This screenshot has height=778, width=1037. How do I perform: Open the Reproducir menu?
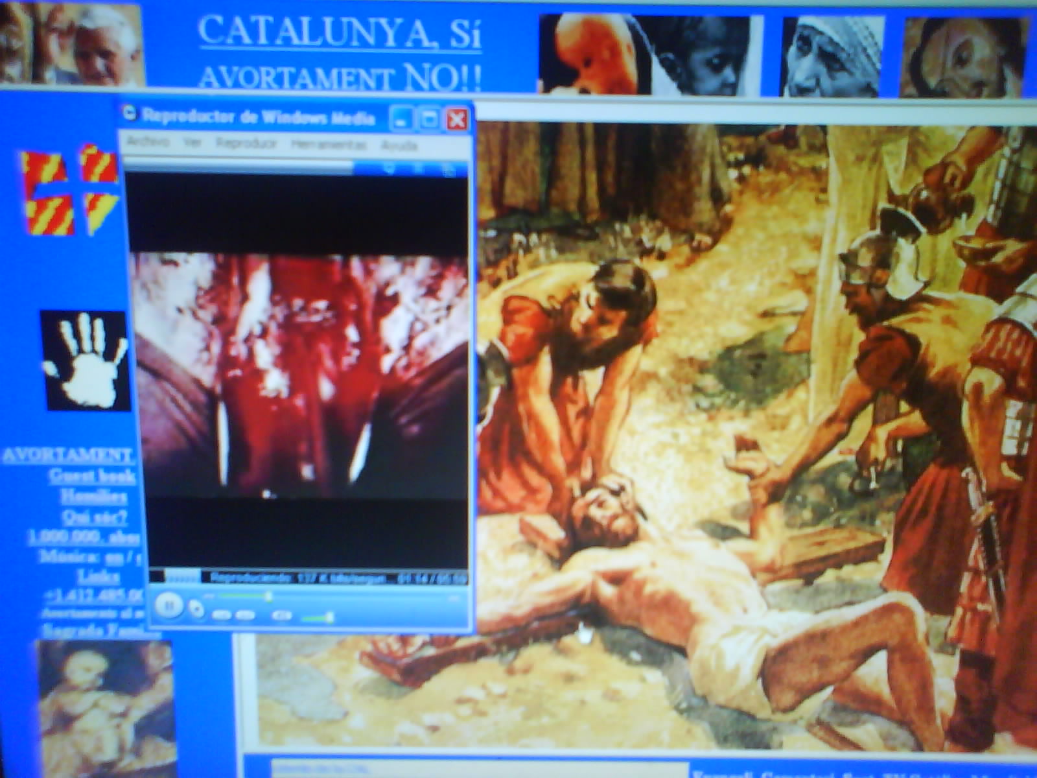point(246,144)
